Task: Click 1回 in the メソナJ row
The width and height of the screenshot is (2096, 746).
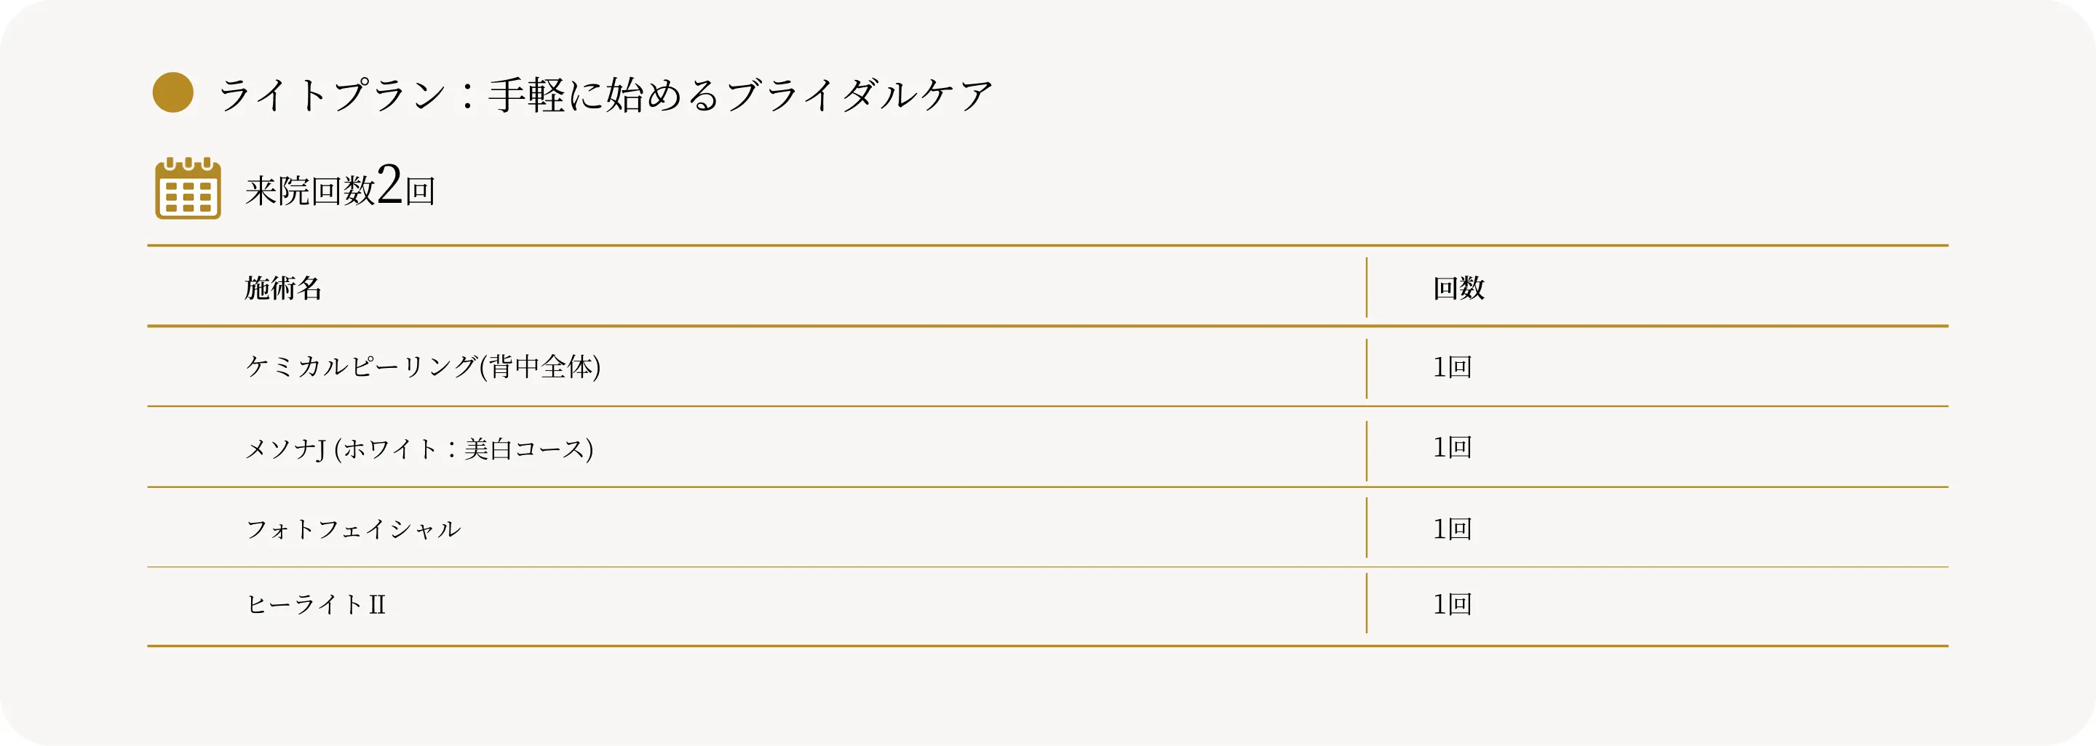Action: point(1453,447)
